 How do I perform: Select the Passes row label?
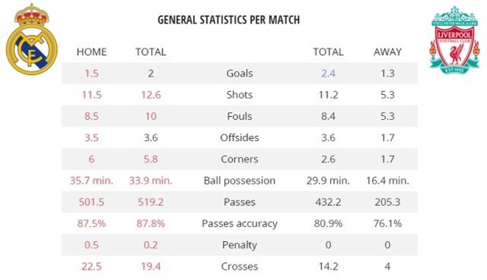[x=239, y=202]
